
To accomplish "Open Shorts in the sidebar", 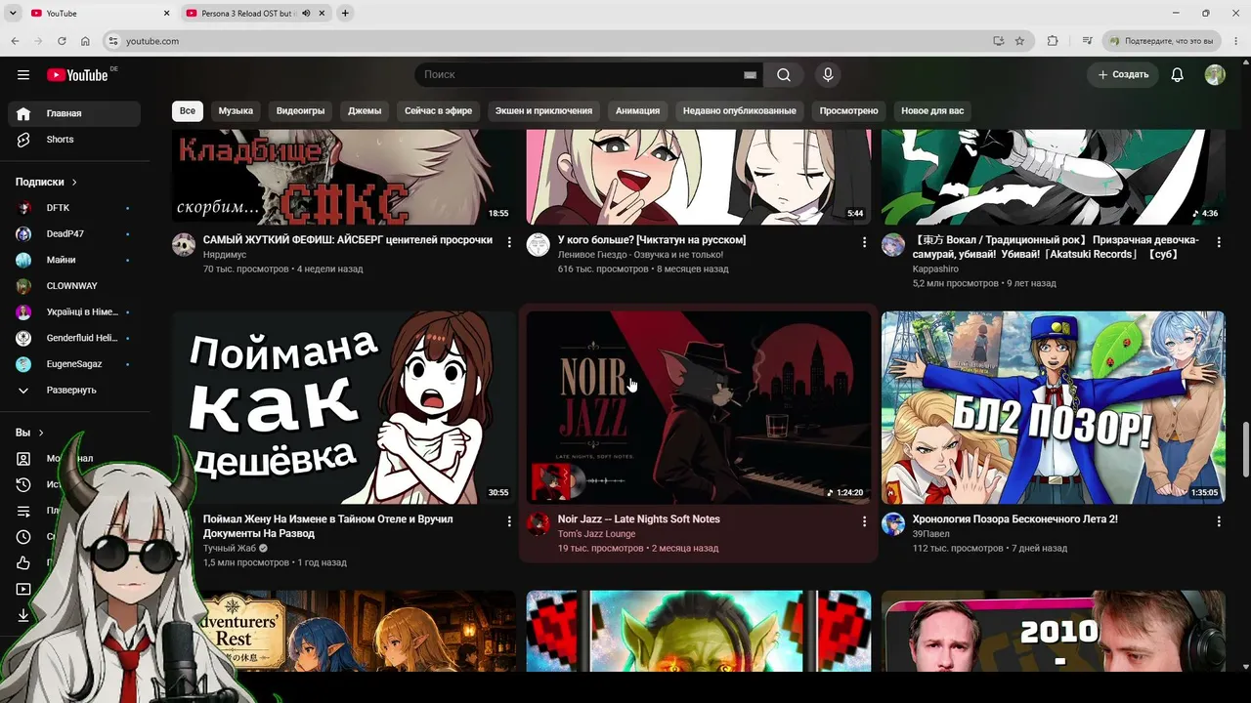I will 74,140.
